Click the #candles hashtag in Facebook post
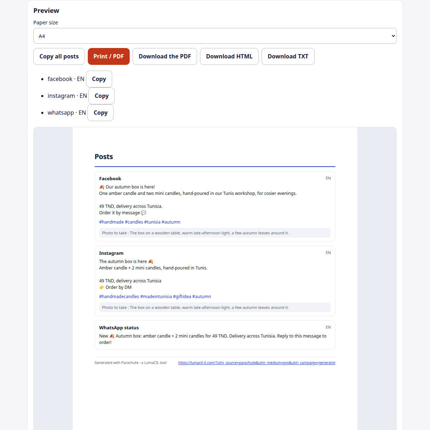Image resolution: width=430 pixels, height=430 pixels. [134, 222]
